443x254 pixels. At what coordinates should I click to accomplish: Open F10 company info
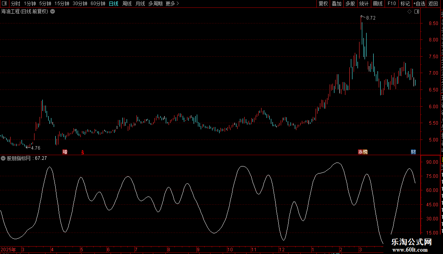point(392,4)
